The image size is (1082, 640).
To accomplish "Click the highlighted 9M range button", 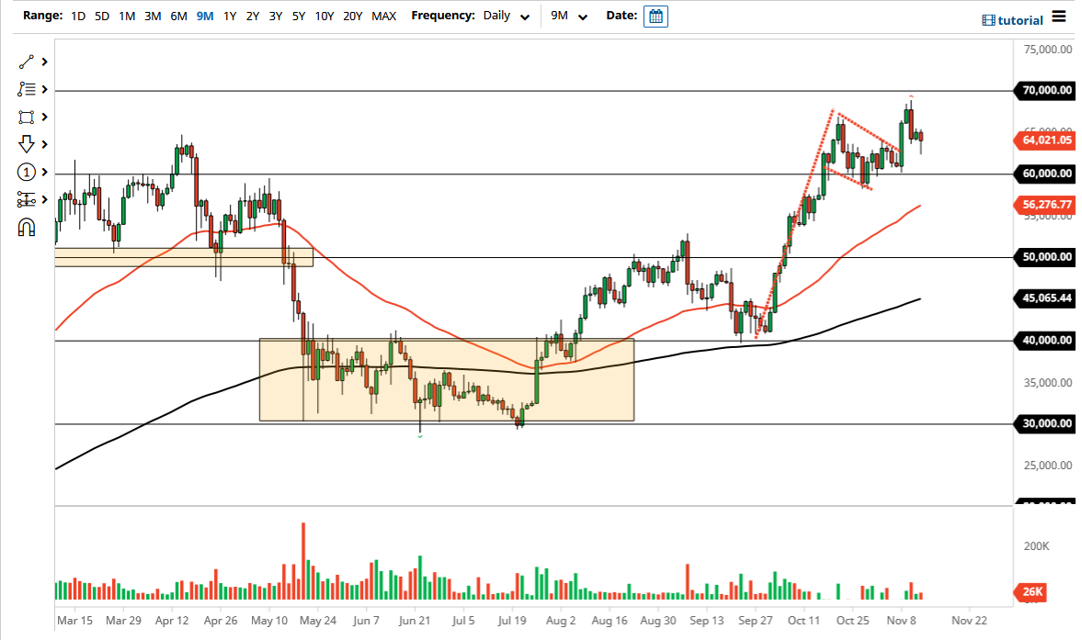I will click(x=203, y=16).
